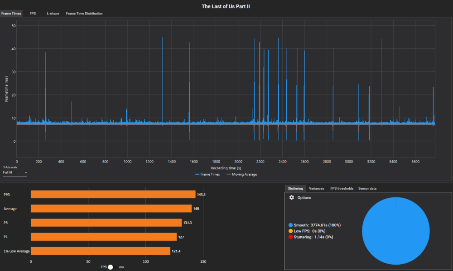The height and width of the screenshot is (271, 453).
Task: Click the Moving Average legend line marker
Action: [x=229, y=174]
